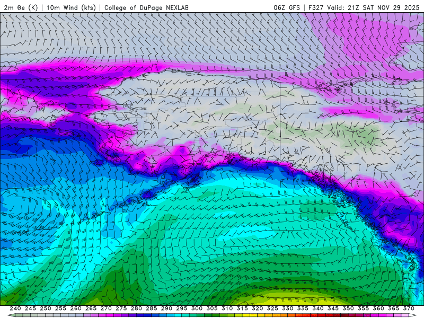
Task: Click the 250 value on color scale
Action: (46, 308)
